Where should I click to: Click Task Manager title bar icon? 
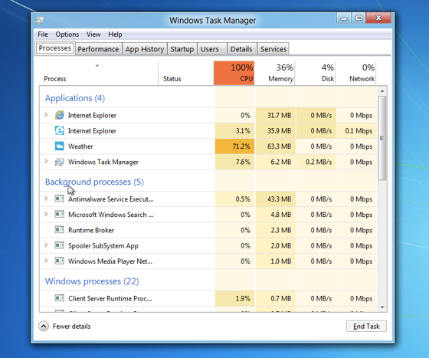[39, 21]
